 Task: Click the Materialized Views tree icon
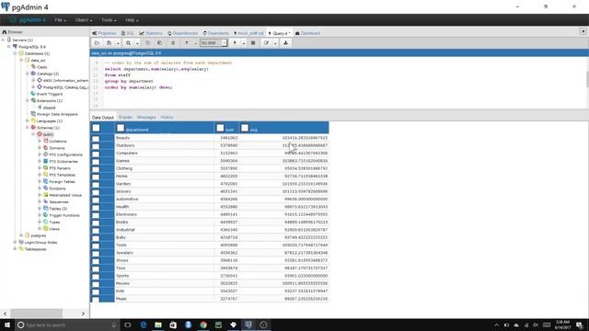(x=45, y=195)
